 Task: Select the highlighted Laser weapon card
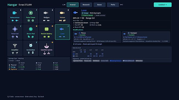pos(62,32)
